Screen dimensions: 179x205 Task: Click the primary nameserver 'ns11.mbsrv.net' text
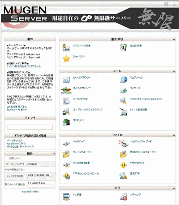[x=30, y=54]
